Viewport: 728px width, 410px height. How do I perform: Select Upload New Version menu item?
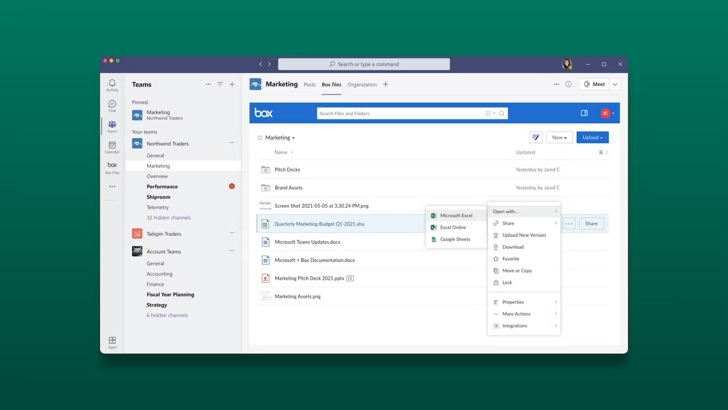coord(524,235)
